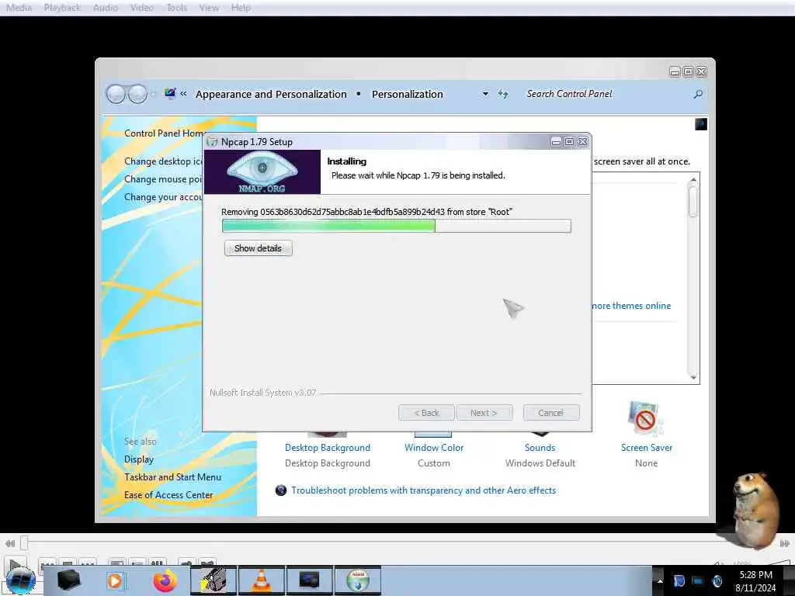Open VLC Tools menu
795x596 pixels.
coord(176,8)
